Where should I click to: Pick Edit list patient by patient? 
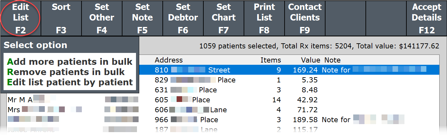[x=70, y=82]
